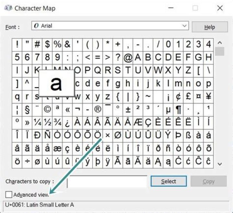Select the pilcrow ¶ paragraph symbol

tap(178, 109)
